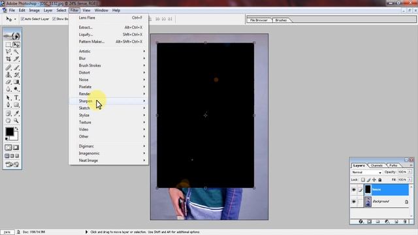Create a new layer icon
The image size is (418, 235).
pos(396,221)
